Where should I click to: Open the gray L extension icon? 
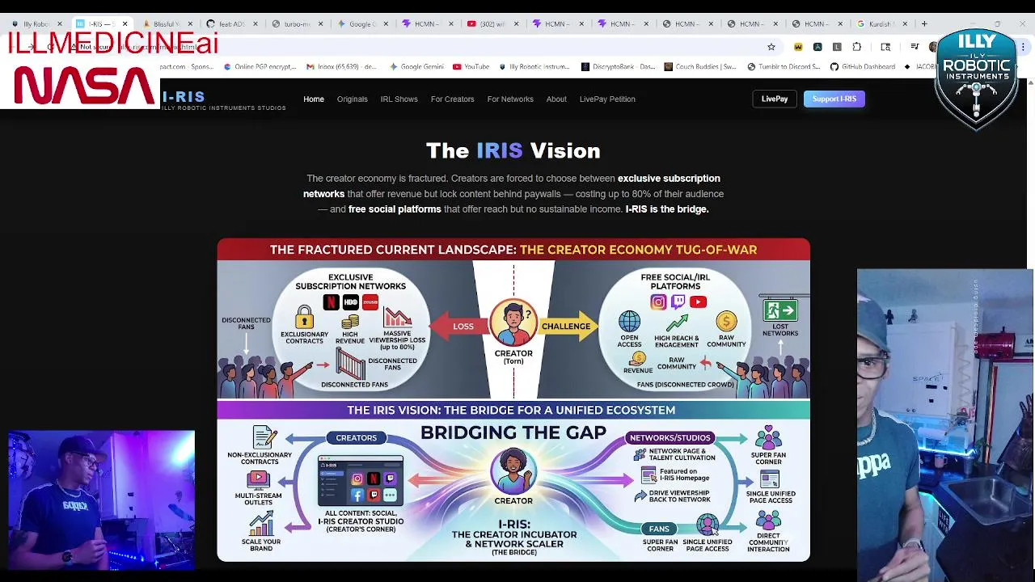pyautogui.click(x=837, y=47)
